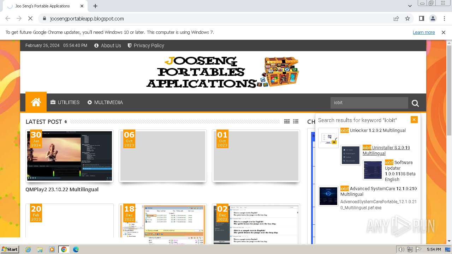Image resolution: width=452 pixels, height=254 pixels.
Task: Open the post dated 01 Oct 2023
Action: tap(256, 156)
